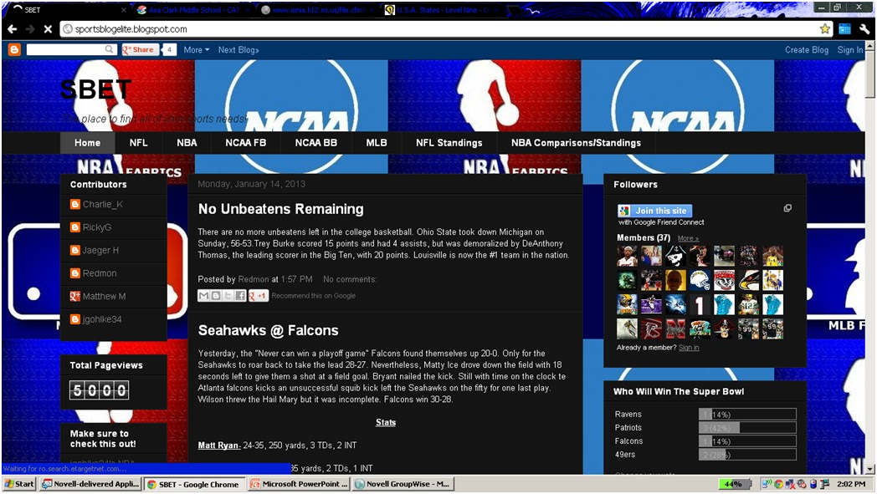
Task: Open Chrome wrench settings menu
Action: (x=864, y=29)
